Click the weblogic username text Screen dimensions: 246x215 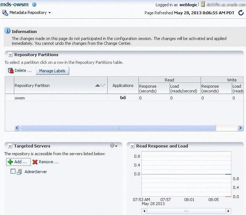pos(188,5)
